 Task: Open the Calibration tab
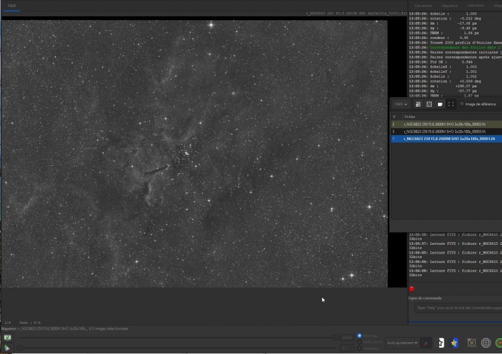tap(475, 6)
